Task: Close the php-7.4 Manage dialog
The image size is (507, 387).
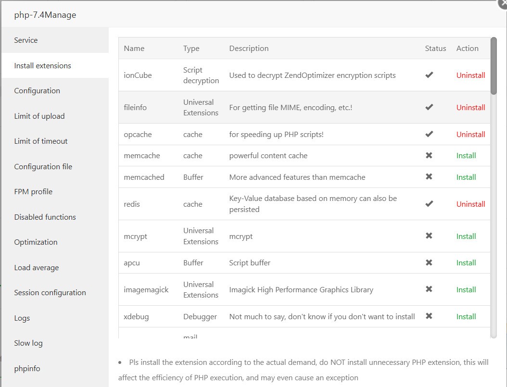Action: click(x=503, y=2)
